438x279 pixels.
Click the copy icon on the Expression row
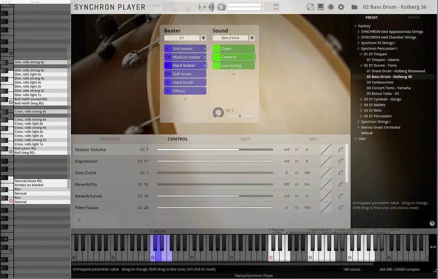click(341, 161)
